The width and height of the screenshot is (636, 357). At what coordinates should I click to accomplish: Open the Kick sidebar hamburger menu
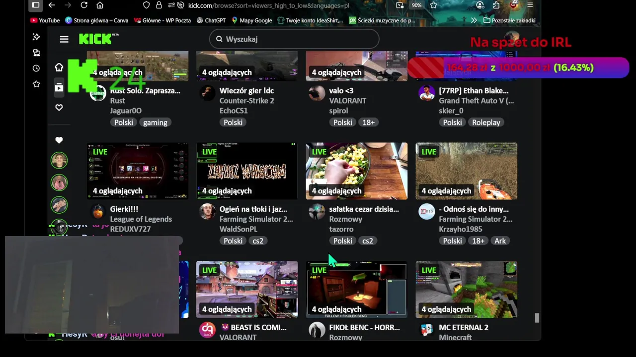coord(64,39)
